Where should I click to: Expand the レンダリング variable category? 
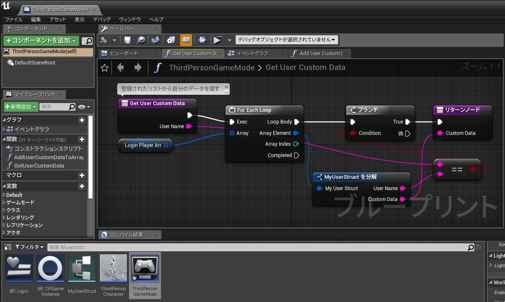[4, 218]
